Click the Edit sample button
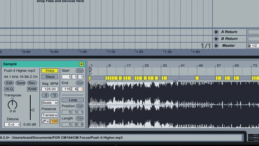This screenshot has width=259, height=146. point(9,83)
